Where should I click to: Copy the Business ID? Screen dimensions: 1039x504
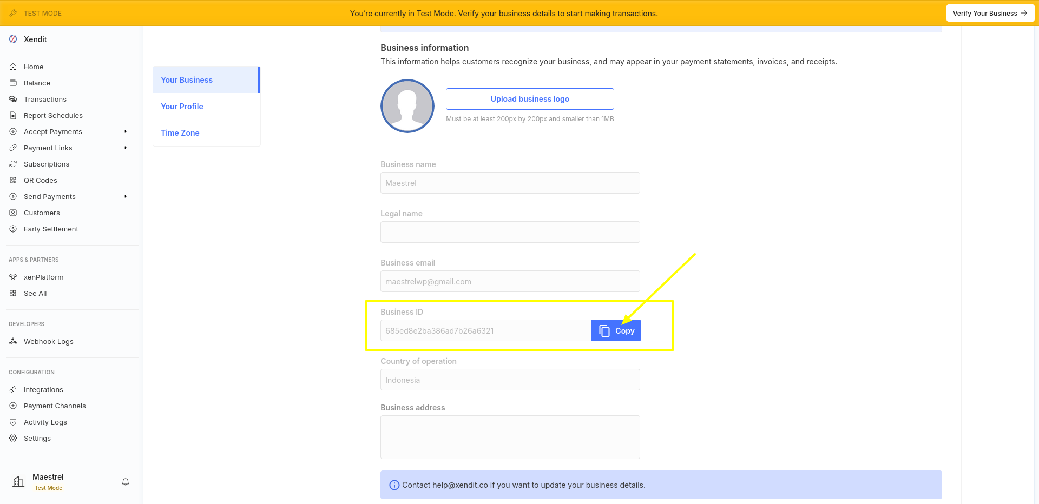pyautogui.click(x=616, y=331)
